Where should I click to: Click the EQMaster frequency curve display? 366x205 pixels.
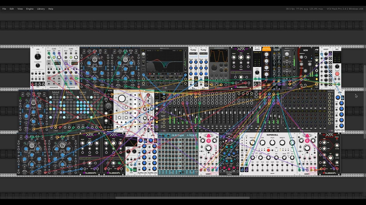164,61
